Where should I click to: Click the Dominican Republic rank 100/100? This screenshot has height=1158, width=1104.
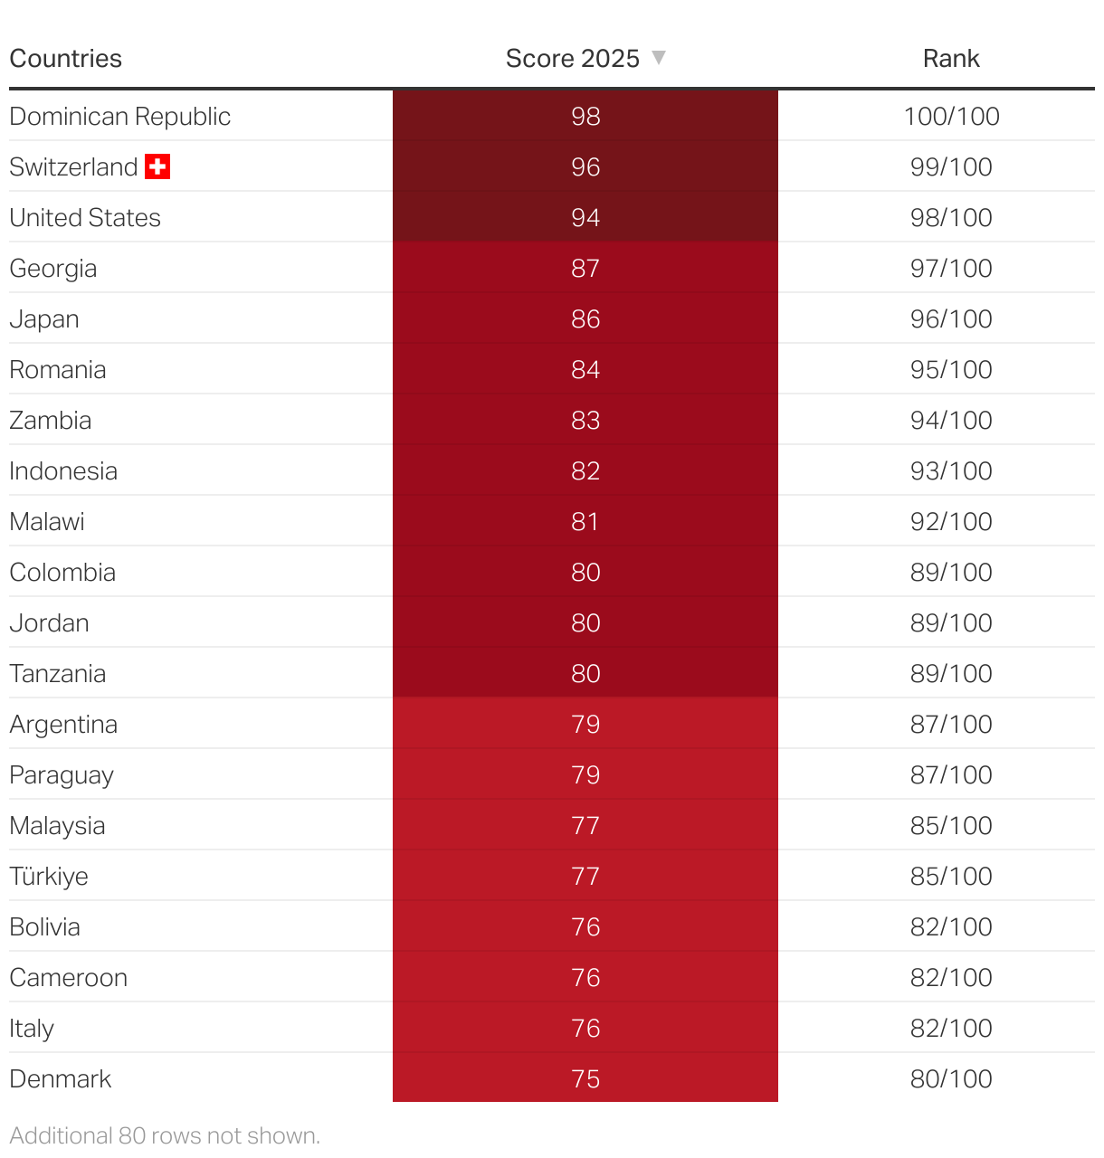[x=951, y=117]
